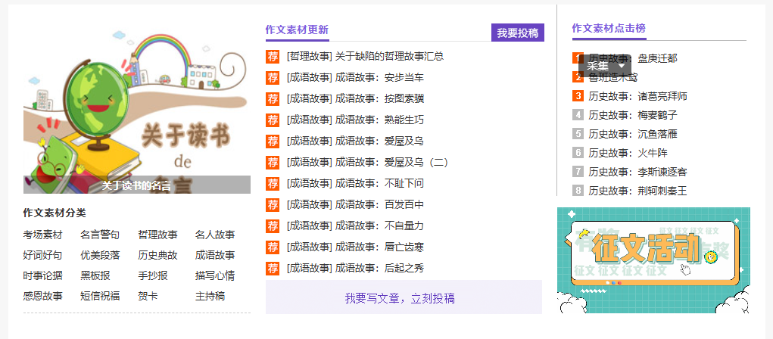
Task: Open the 短信祝福 category
Action: (100, 296)
